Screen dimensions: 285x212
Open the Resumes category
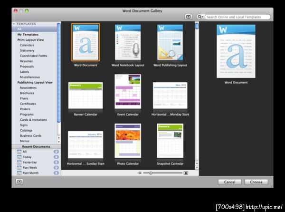[26, 61]
